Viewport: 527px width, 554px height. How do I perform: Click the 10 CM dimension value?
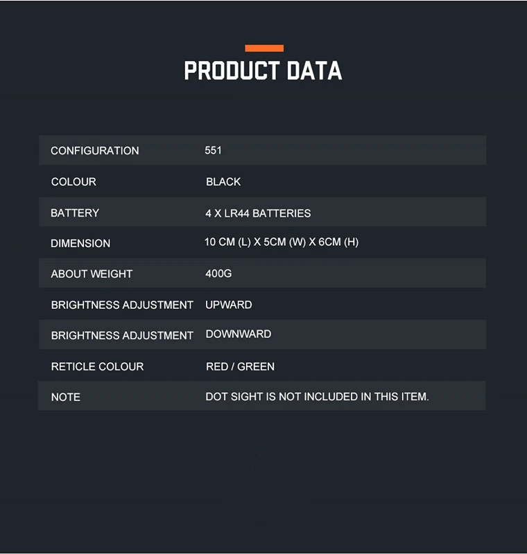click(282, 242)
